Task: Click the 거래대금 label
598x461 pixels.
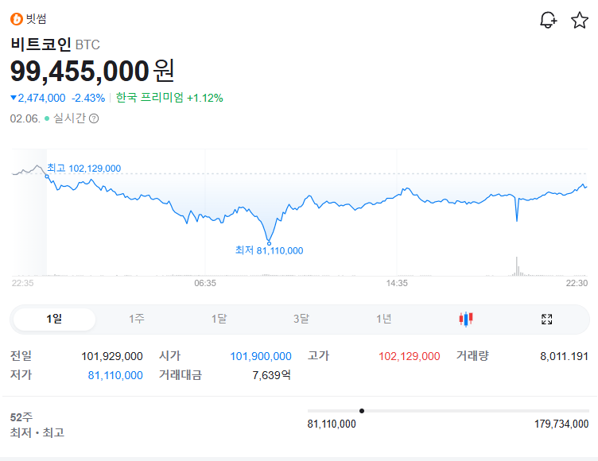Action: point(181,375)
